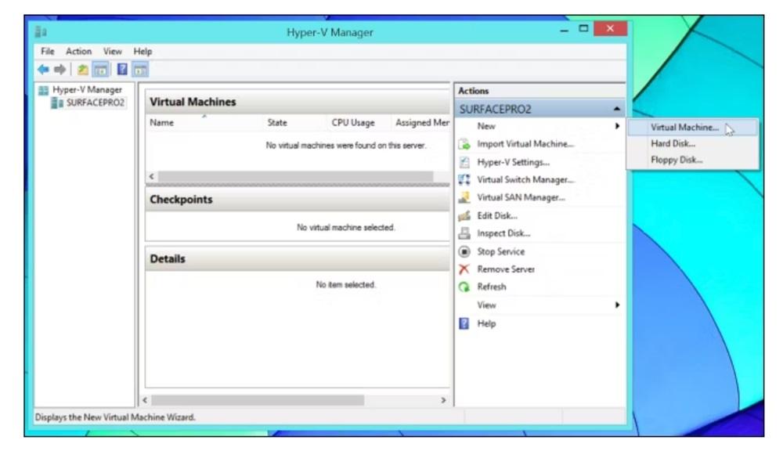Select Inspect Disk action
The image size is (783, 451).
tap(503, 233)
